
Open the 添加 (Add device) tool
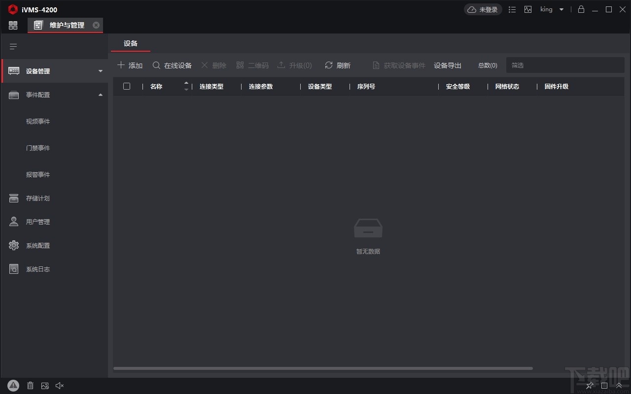[130, 65]
